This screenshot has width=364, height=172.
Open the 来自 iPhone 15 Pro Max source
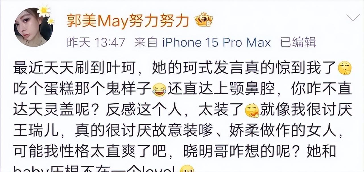[202, 43]
